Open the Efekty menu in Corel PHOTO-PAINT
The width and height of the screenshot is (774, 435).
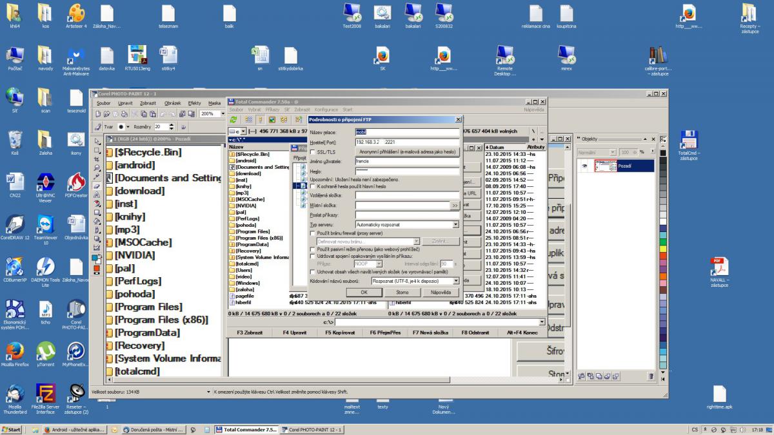point(194,103)
